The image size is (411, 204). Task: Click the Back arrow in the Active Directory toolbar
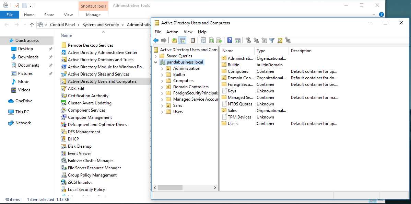[x=156, y=41]
